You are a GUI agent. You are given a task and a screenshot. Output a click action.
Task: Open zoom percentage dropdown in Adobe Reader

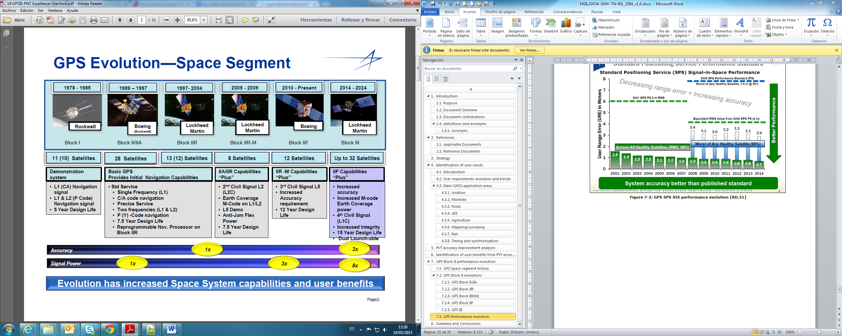(204, 20)
